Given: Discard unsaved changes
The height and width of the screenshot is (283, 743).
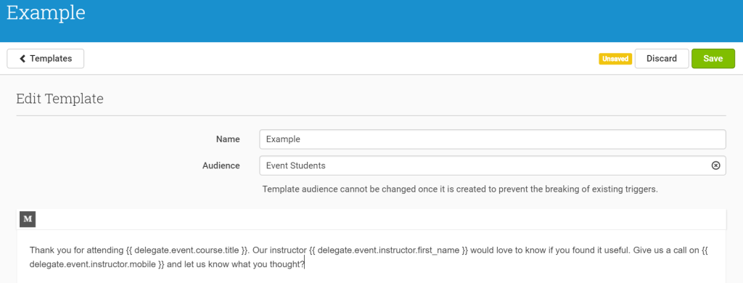Looking at the screenshot, I should click(x=662, y=59).
